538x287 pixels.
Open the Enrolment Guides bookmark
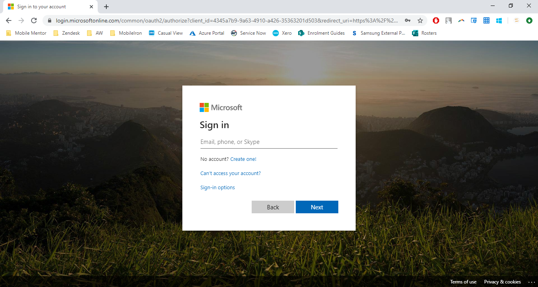(x=321, y=33)
